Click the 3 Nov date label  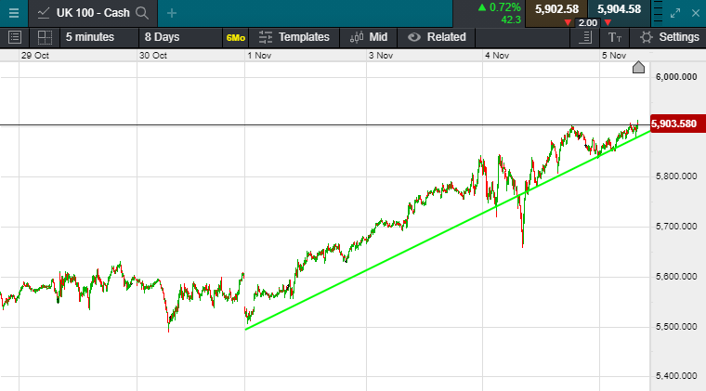tap(381, 56)
